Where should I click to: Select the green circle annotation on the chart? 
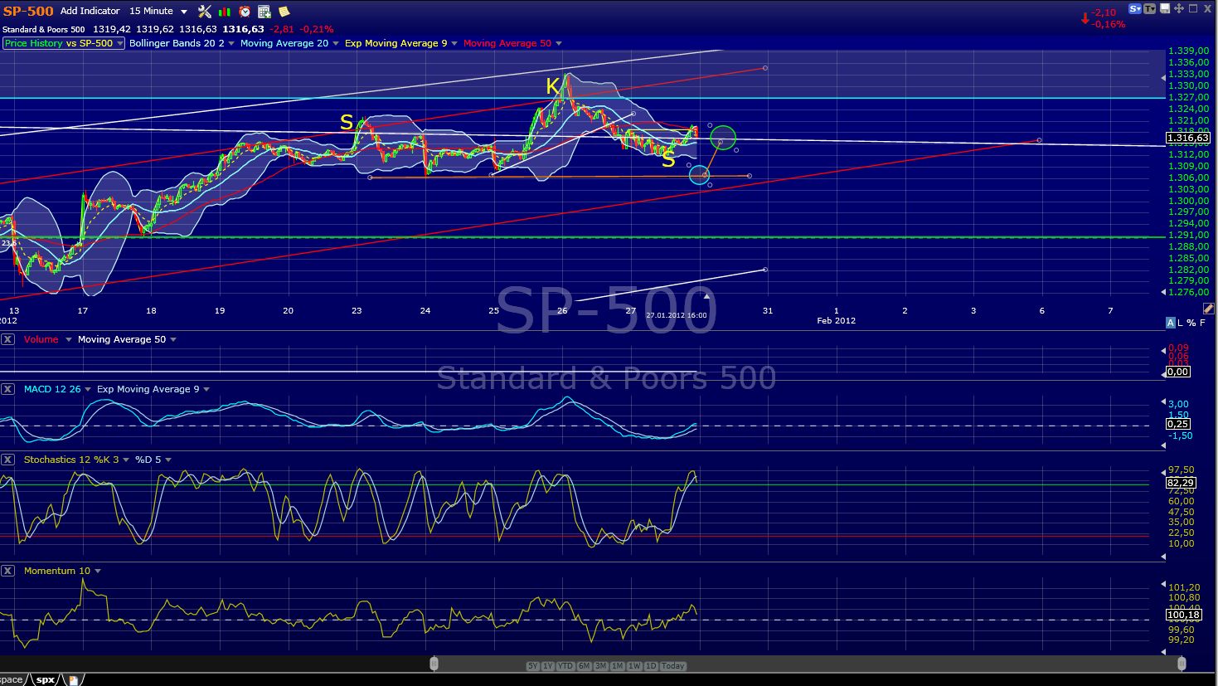(723, 137)
